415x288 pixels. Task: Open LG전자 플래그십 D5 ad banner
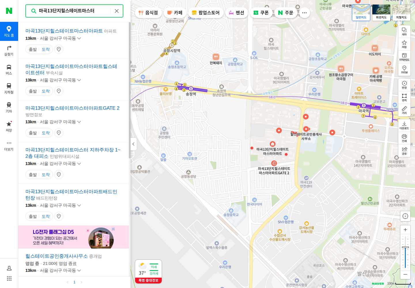click(73, 237)
